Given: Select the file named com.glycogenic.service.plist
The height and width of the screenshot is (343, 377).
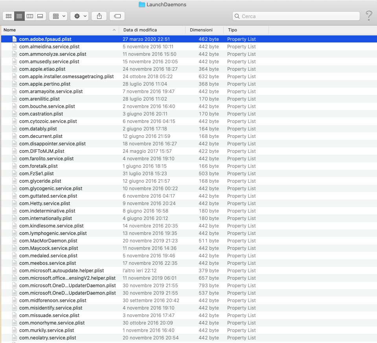Looking at the screenshot, I should [x=50, y=188].
